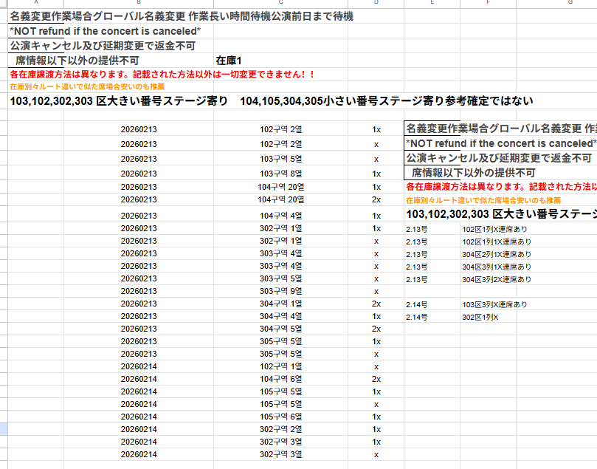Click the note 302区1列X
Image resolution: width=597 pixels, height=469 pixels.
coord(480,318)
